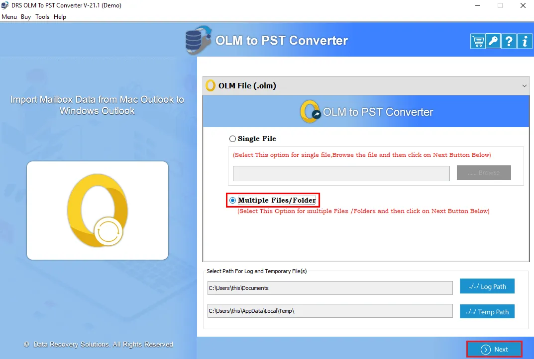Click the large Outlook sync illustration

[98, 210]
